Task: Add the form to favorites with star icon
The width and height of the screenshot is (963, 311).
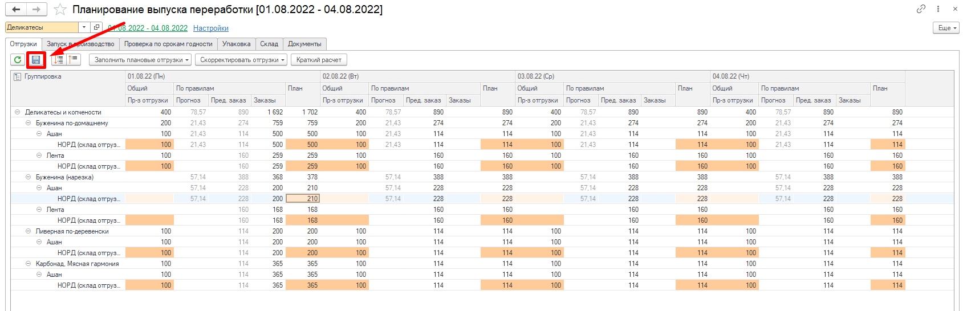Action: (x=60, y=10)
